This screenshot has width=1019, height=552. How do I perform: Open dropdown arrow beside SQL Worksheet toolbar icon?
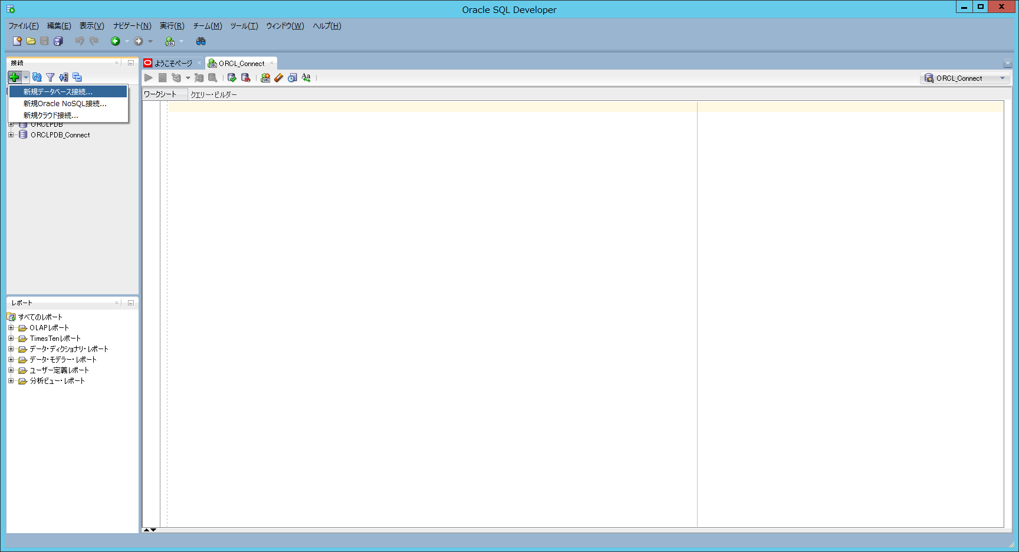pyautogui.click(x=181, y=41)
